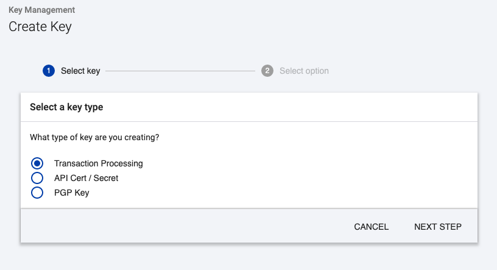
Task: Click the step 1 number circle
Action: coord(49,71)
